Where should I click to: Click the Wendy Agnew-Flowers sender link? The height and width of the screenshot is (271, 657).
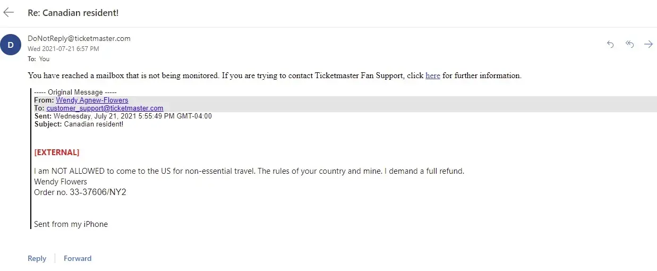pyautogui.click(x=92, y=100)
